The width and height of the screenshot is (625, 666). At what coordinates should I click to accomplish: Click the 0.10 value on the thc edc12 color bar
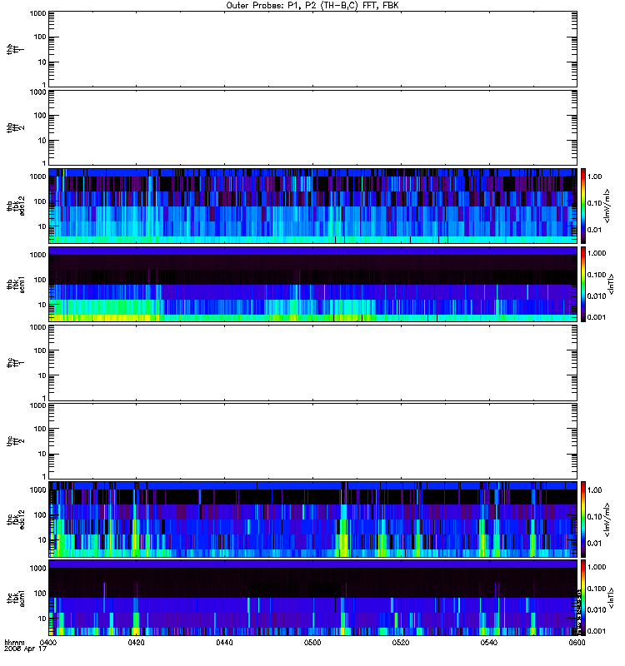click(594, 516)
